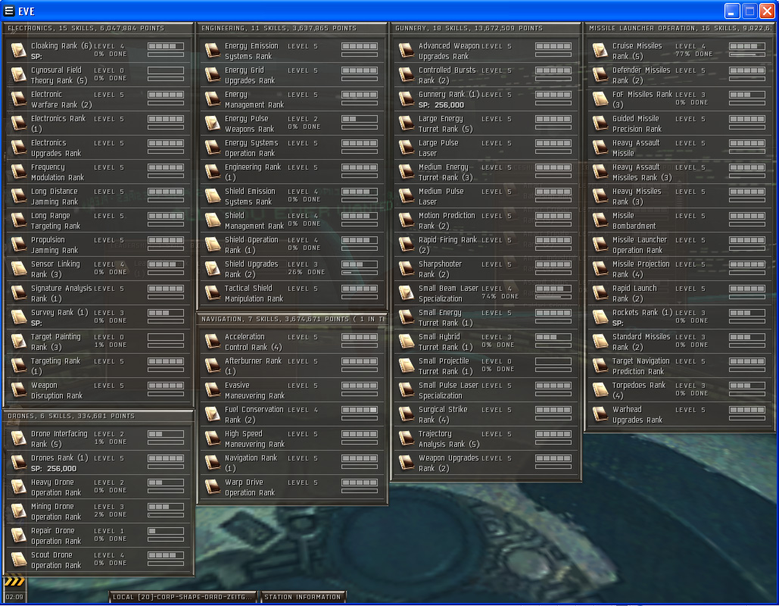Image resolution: width=779 pixels, height=606 pixels.
Task: Click the Heavy Assault Missiles Rank (3) name
Action: pos(642,173)
